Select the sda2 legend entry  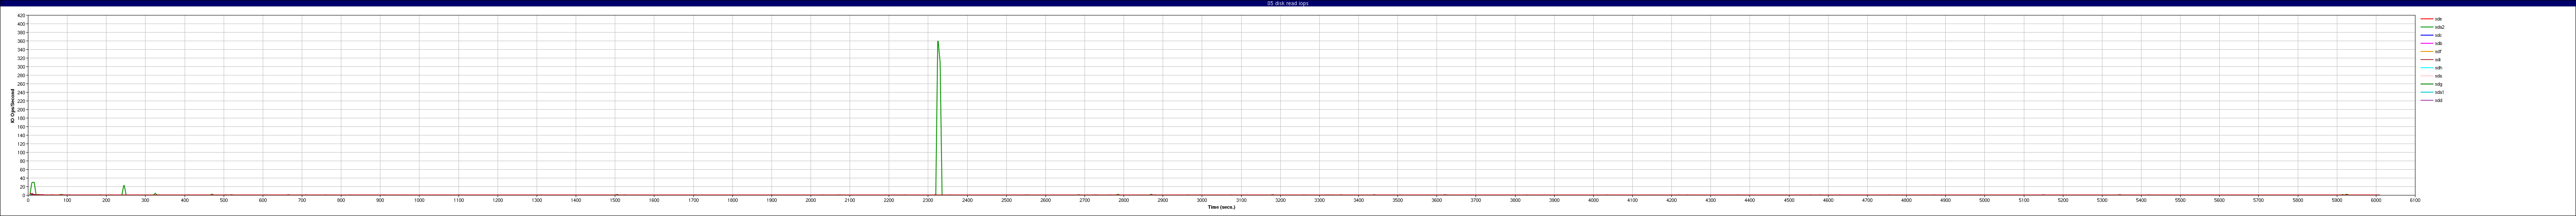pyautogui.click(x=2432, y=27)
